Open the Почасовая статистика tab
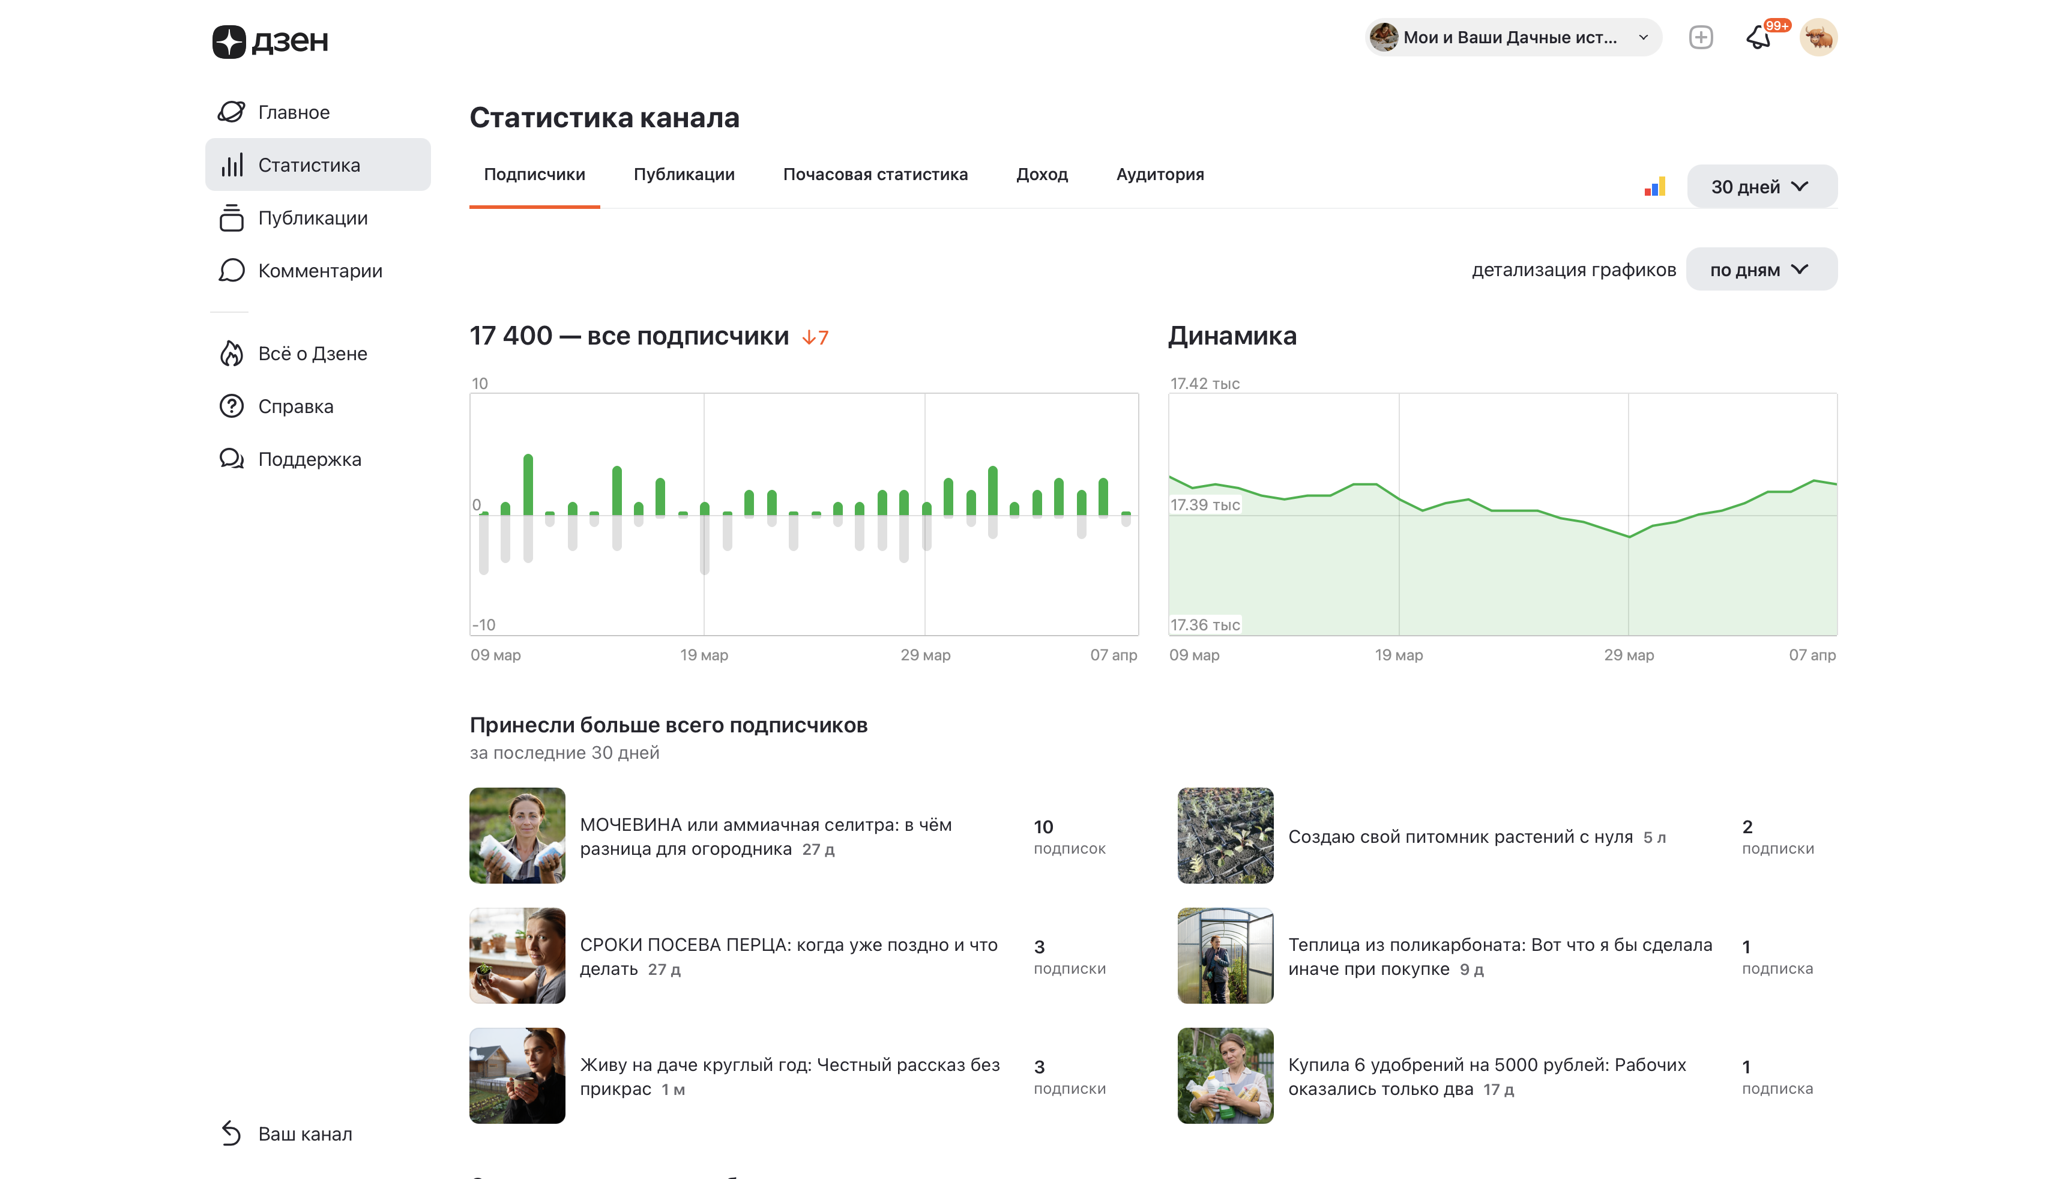 [874, 175]
